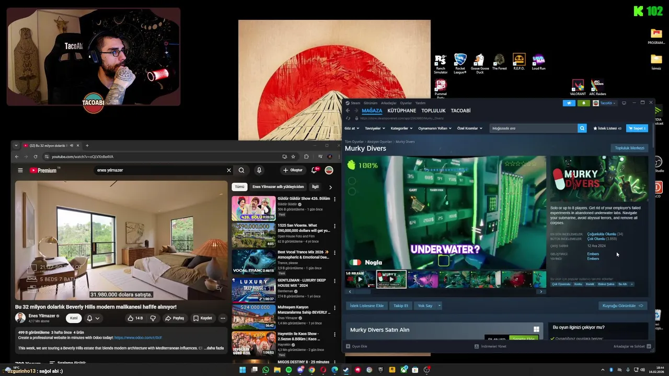The width and height of the screenshot is (669, 376).
Task: Open Steam TACOABİ profile tab
Action: pos(460,111)
